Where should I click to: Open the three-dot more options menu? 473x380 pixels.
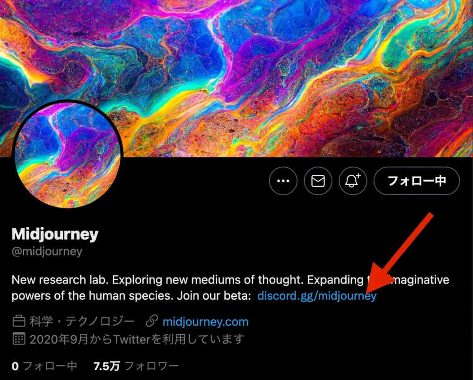[x=283, y=181]
